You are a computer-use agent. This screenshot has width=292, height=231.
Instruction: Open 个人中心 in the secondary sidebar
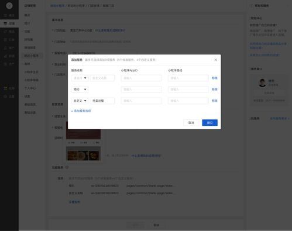tap(30, 88)
